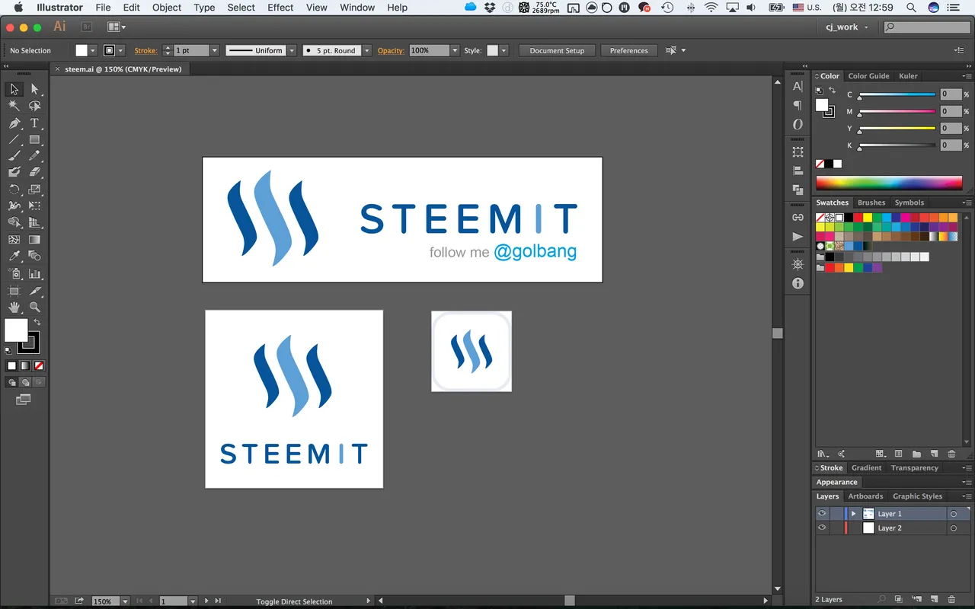Image resolution: width=975 pixels, height=609 pixels.
Task: Click New Color Group folder icon
Action: 916,454
